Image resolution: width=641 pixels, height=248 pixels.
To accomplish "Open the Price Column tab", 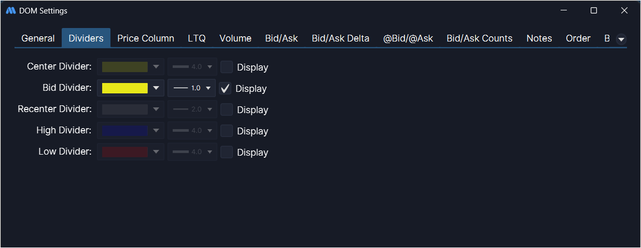I will coord(146,38).
